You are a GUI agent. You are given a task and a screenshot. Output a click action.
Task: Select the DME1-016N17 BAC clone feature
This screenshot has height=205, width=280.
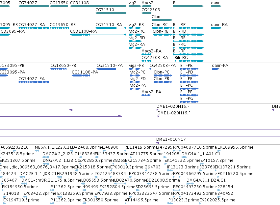[218, 143]
